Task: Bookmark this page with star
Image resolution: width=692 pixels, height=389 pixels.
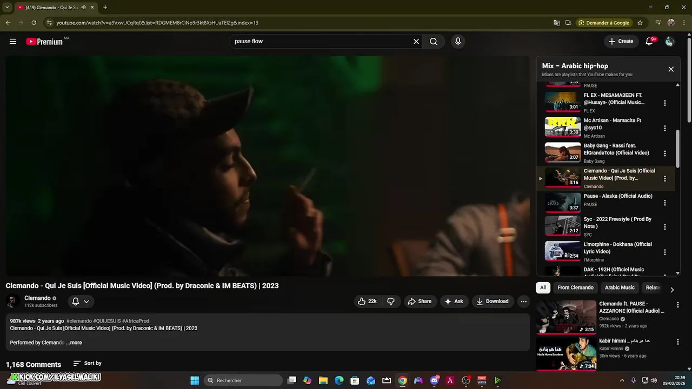Action: point(640,23)
